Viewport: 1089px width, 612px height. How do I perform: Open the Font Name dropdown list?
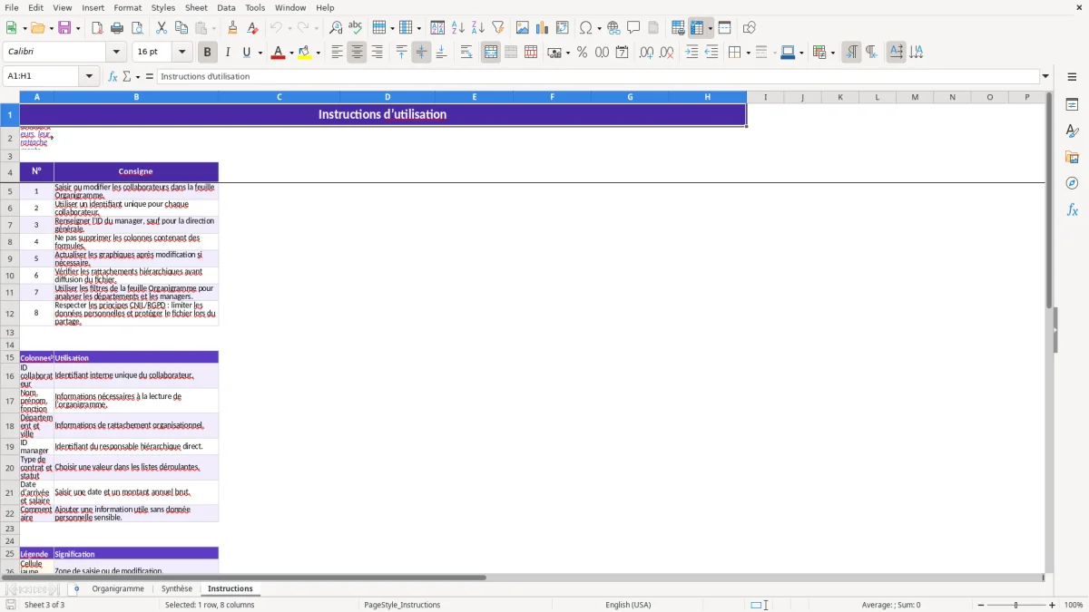point(115,53)
